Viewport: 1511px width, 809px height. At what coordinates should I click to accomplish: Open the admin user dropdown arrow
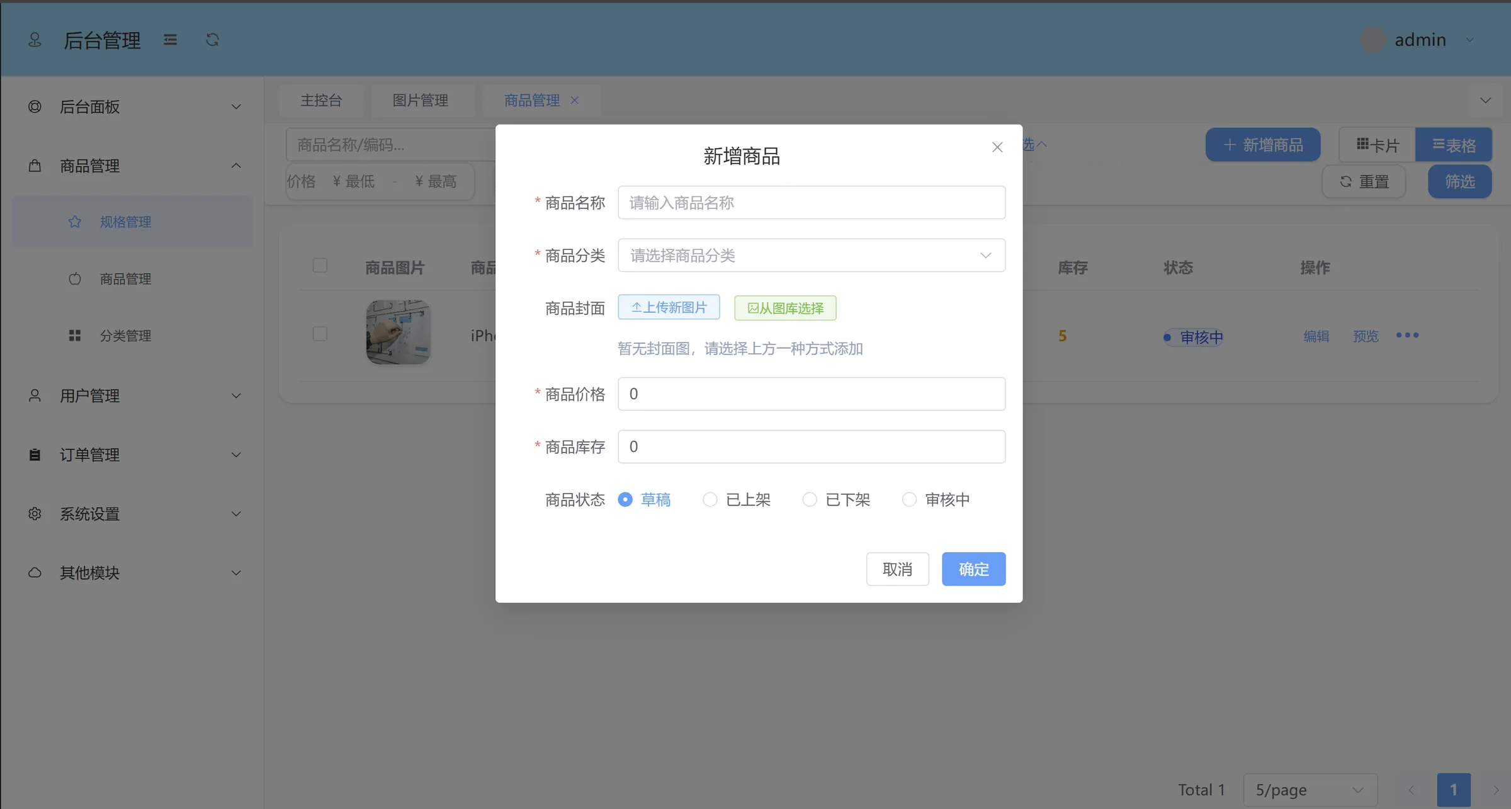pyautogui.click(x=1470, y=40)
